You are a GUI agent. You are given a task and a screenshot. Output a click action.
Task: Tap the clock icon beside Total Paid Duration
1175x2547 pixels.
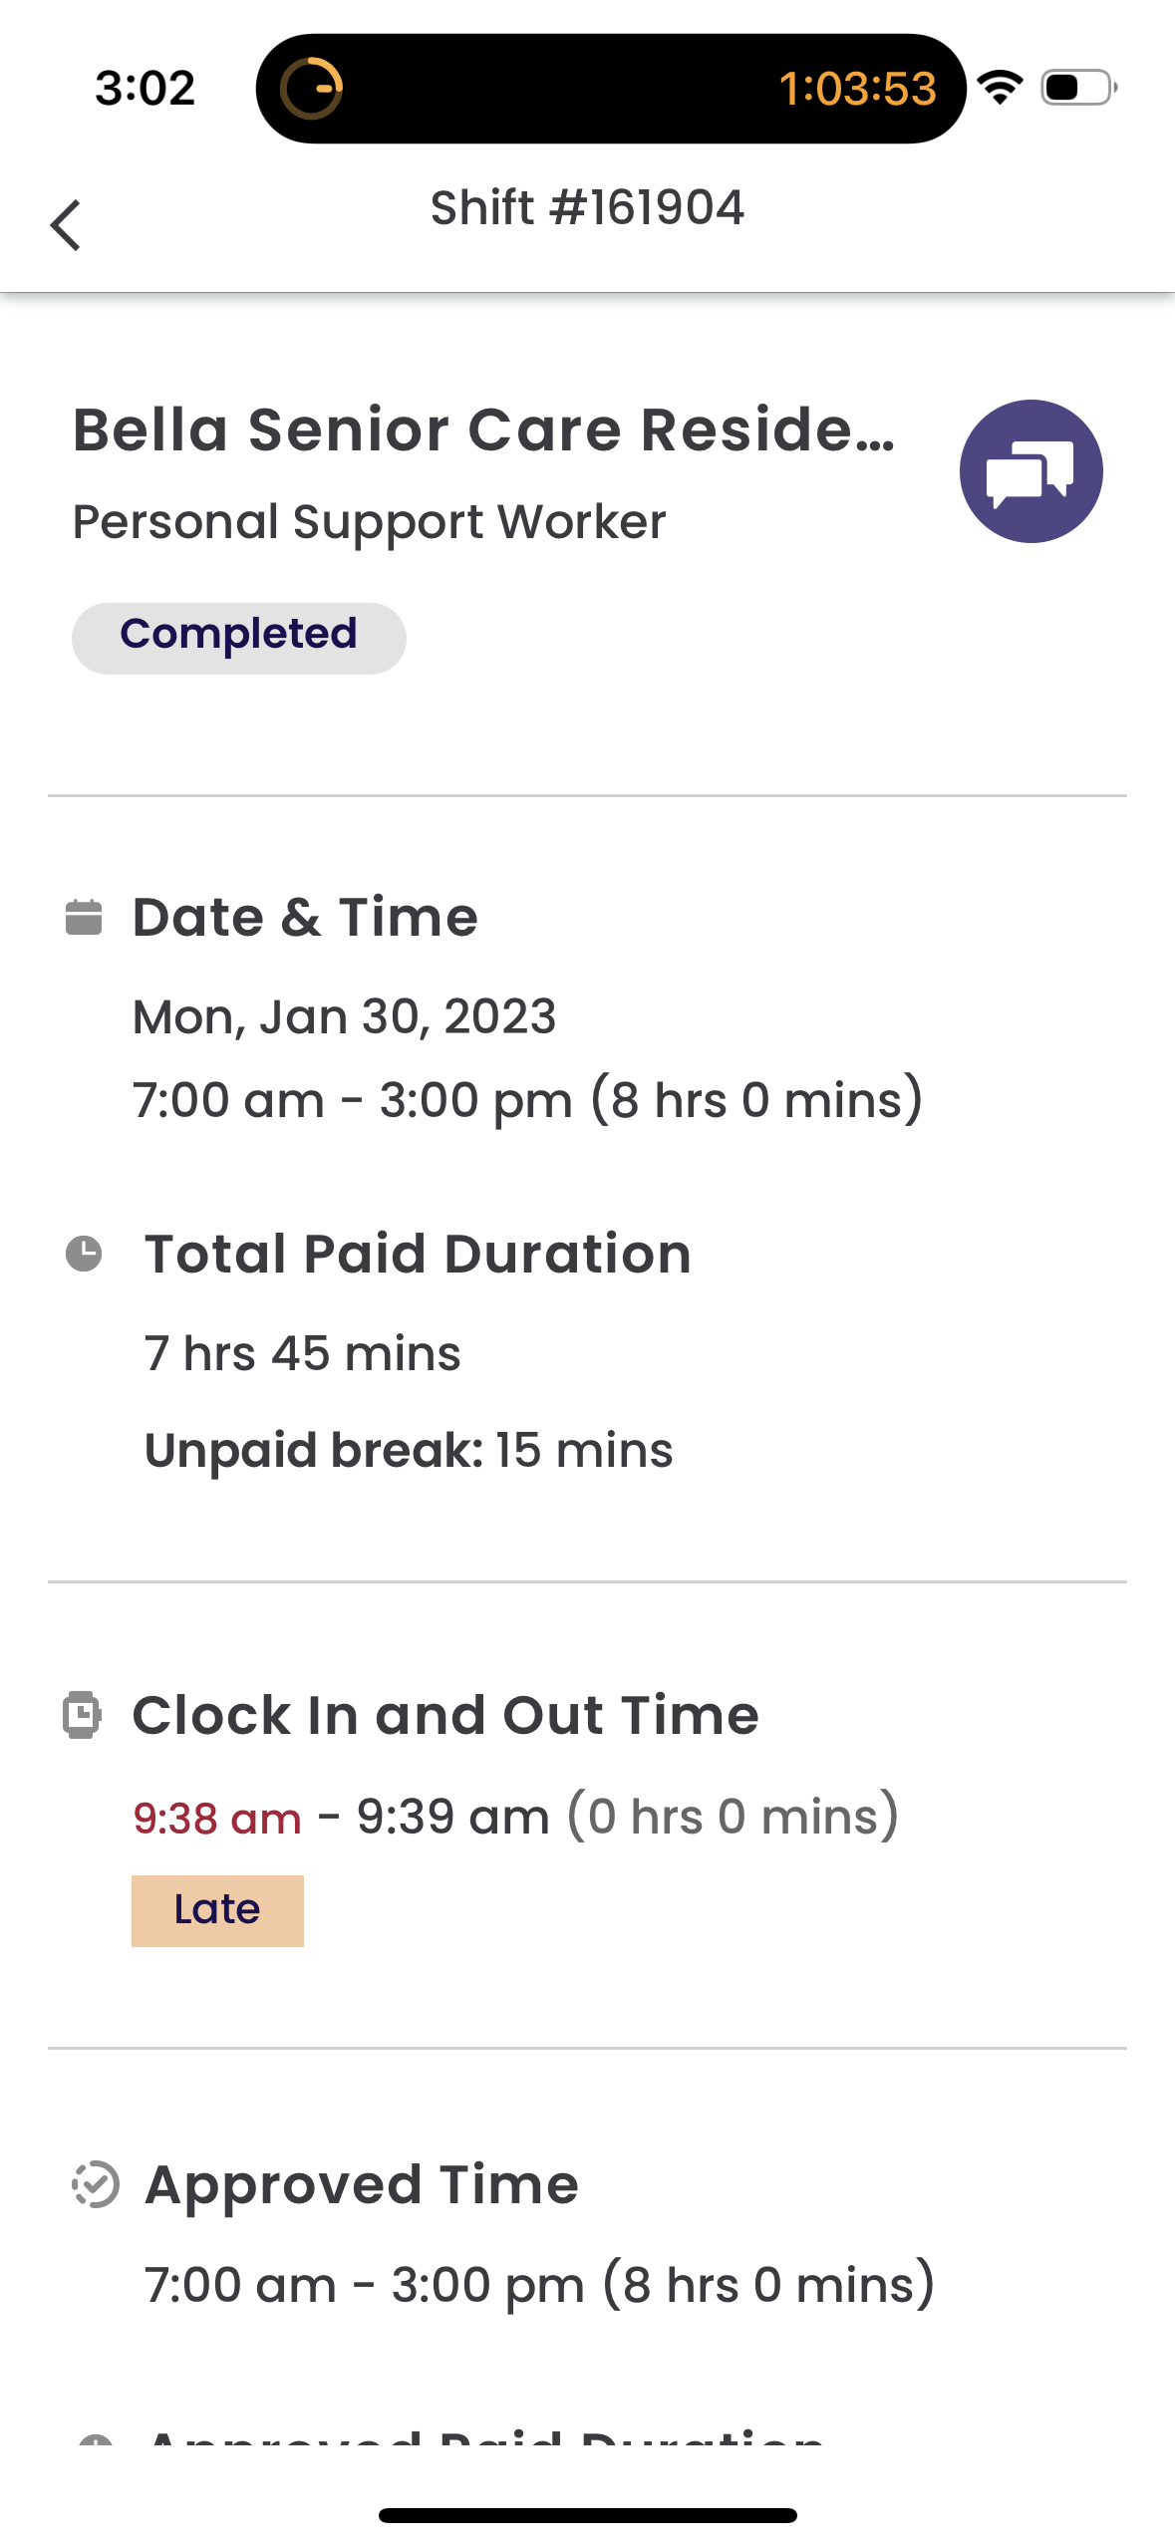tap(84, 1254)
